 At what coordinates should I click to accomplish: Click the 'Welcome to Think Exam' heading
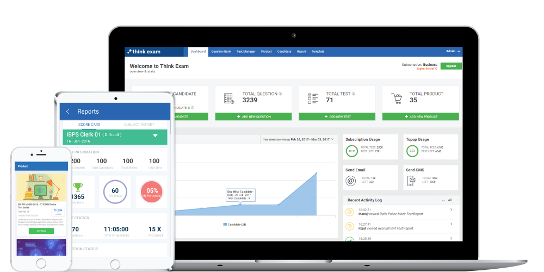tap(159, 66)
